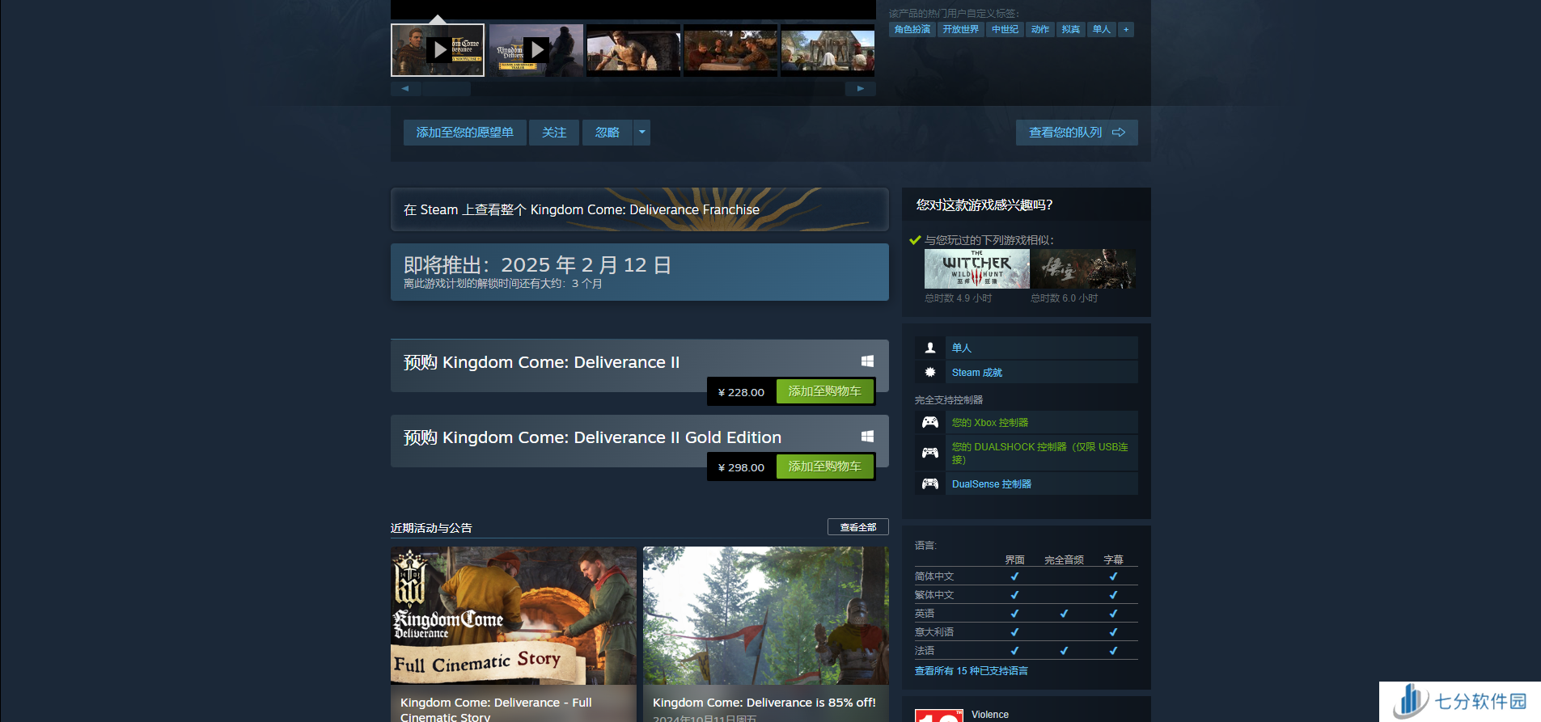
Task: Click the 法语 full audio checkmark
Action: coord(1064,651)
